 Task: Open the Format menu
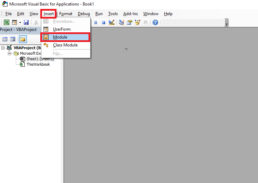tap(66, 14)
